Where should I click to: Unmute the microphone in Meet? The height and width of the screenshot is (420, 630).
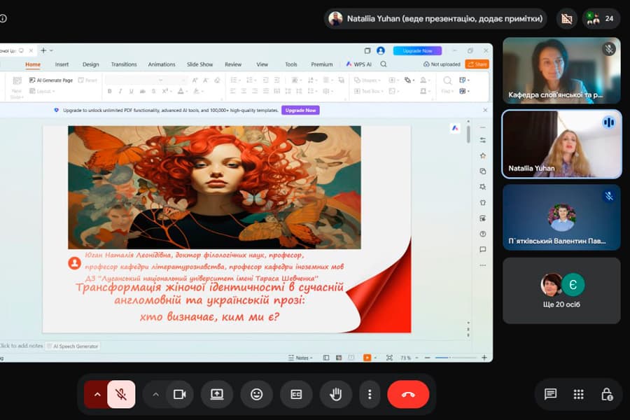tap(121, 394)
